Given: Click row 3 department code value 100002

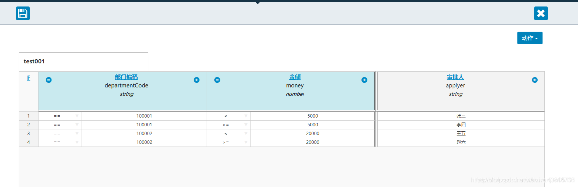Looking at the screenshot, I should click(144, 134).
